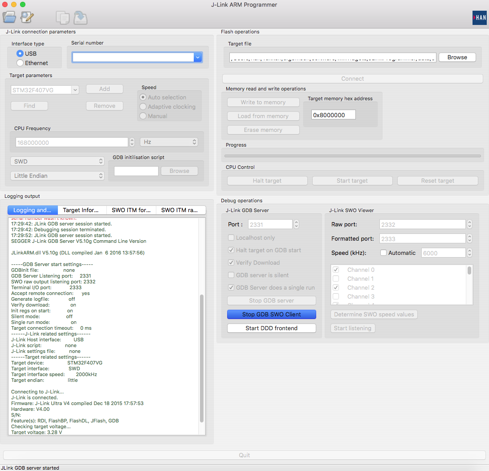Click Determine SWO speed values button
The image size is (489, 471).
click(x=374, y=314)
